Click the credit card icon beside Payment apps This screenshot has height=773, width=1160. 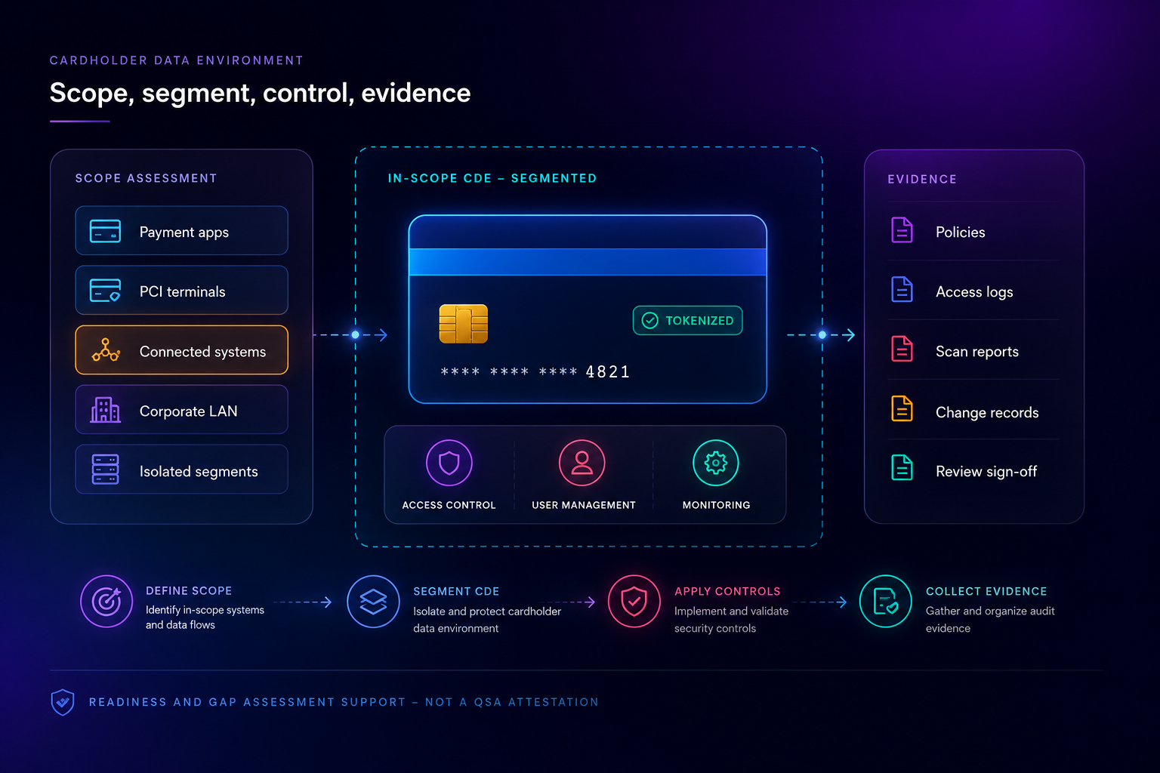[x=105, y=231]
